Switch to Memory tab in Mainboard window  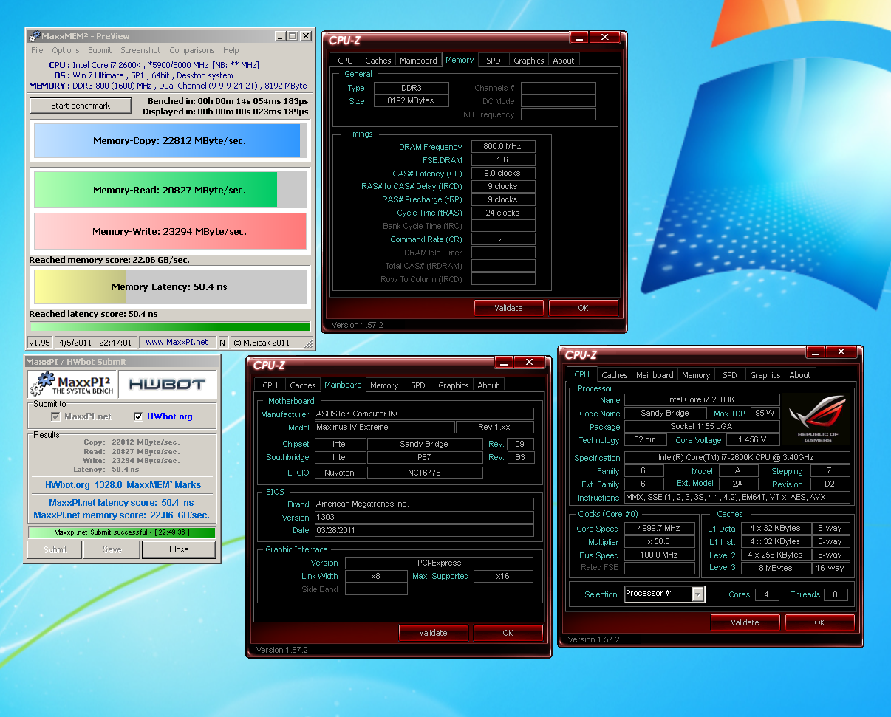(x=384, y=385)
